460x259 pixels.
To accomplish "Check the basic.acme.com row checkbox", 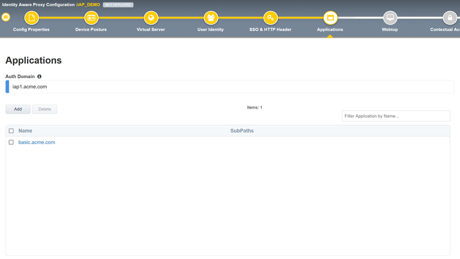I will (x=11, y=142).
